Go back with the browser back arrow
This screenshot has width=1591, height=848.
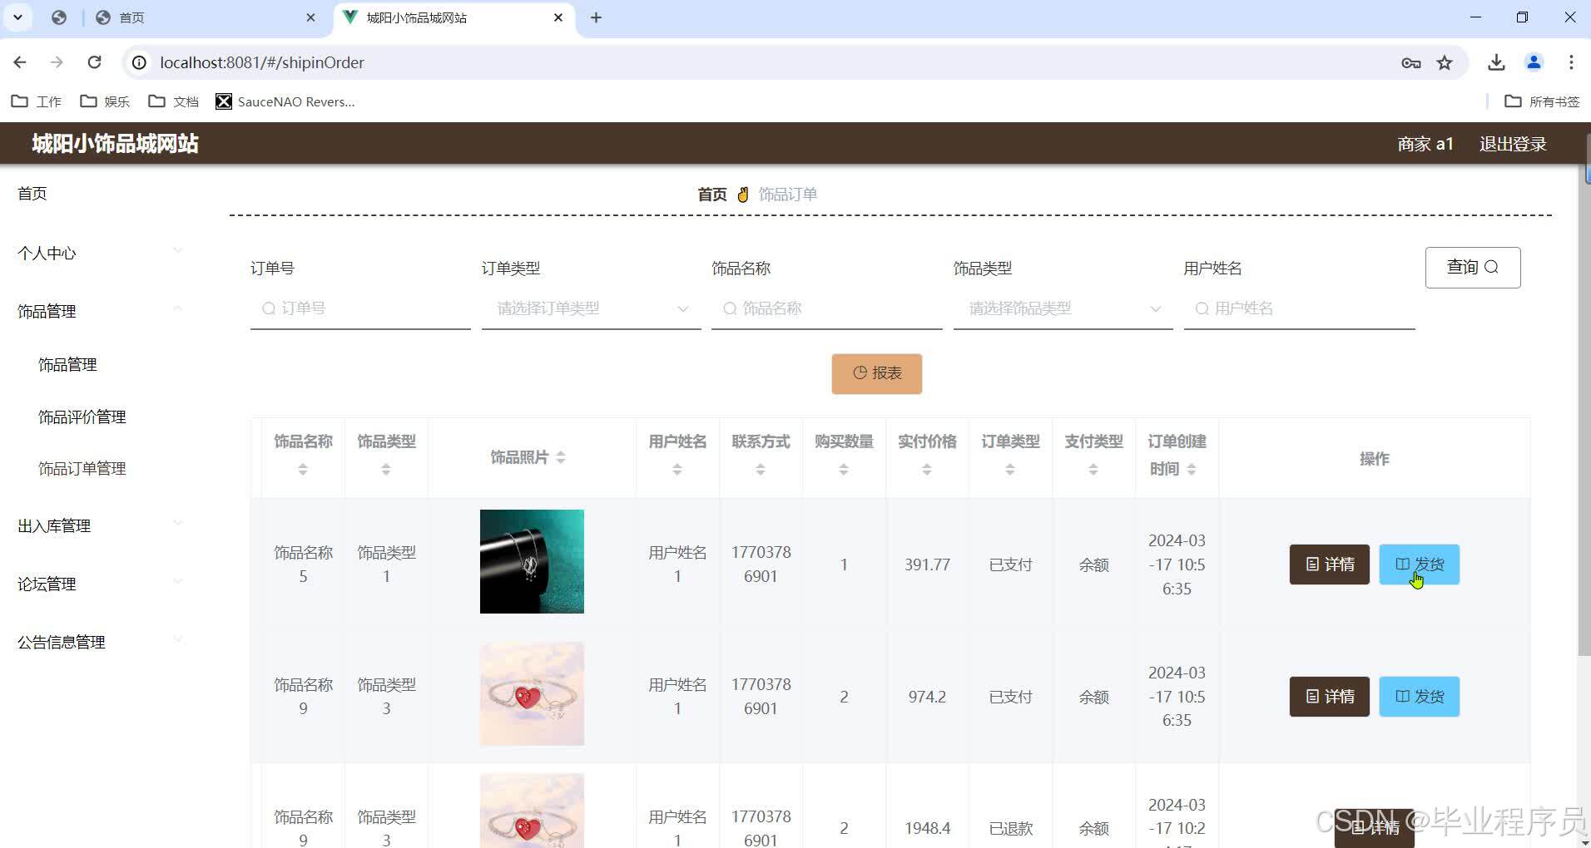pos(20,62)
